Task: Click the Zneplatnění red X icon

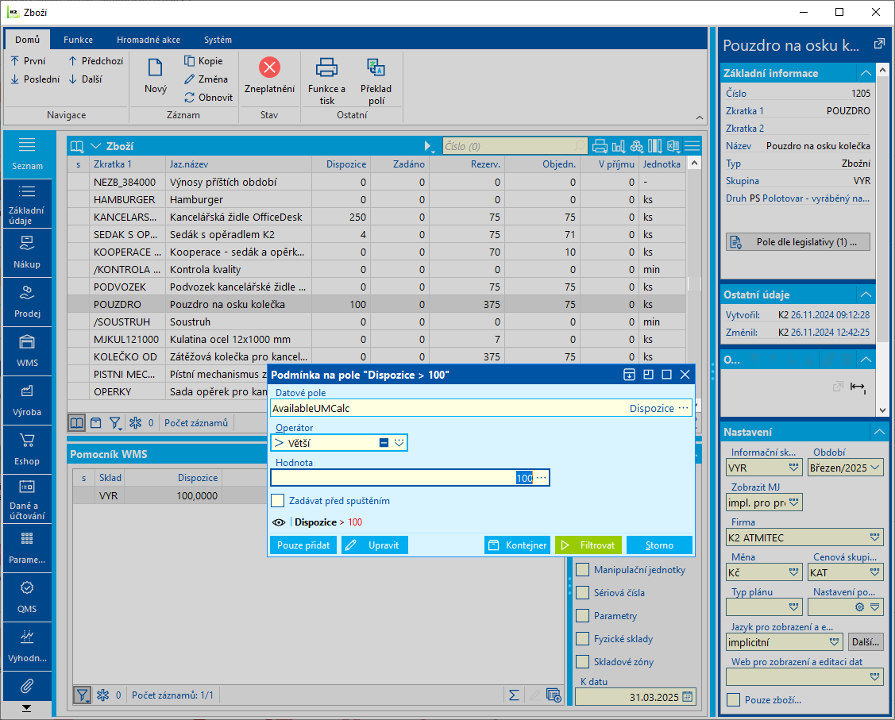Action: pos(269,67)
